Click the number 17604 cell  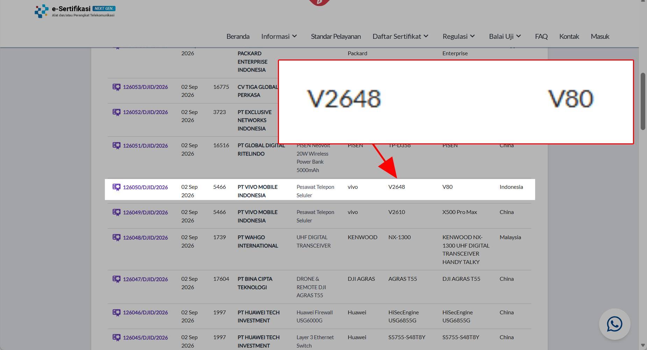[221, 279]
